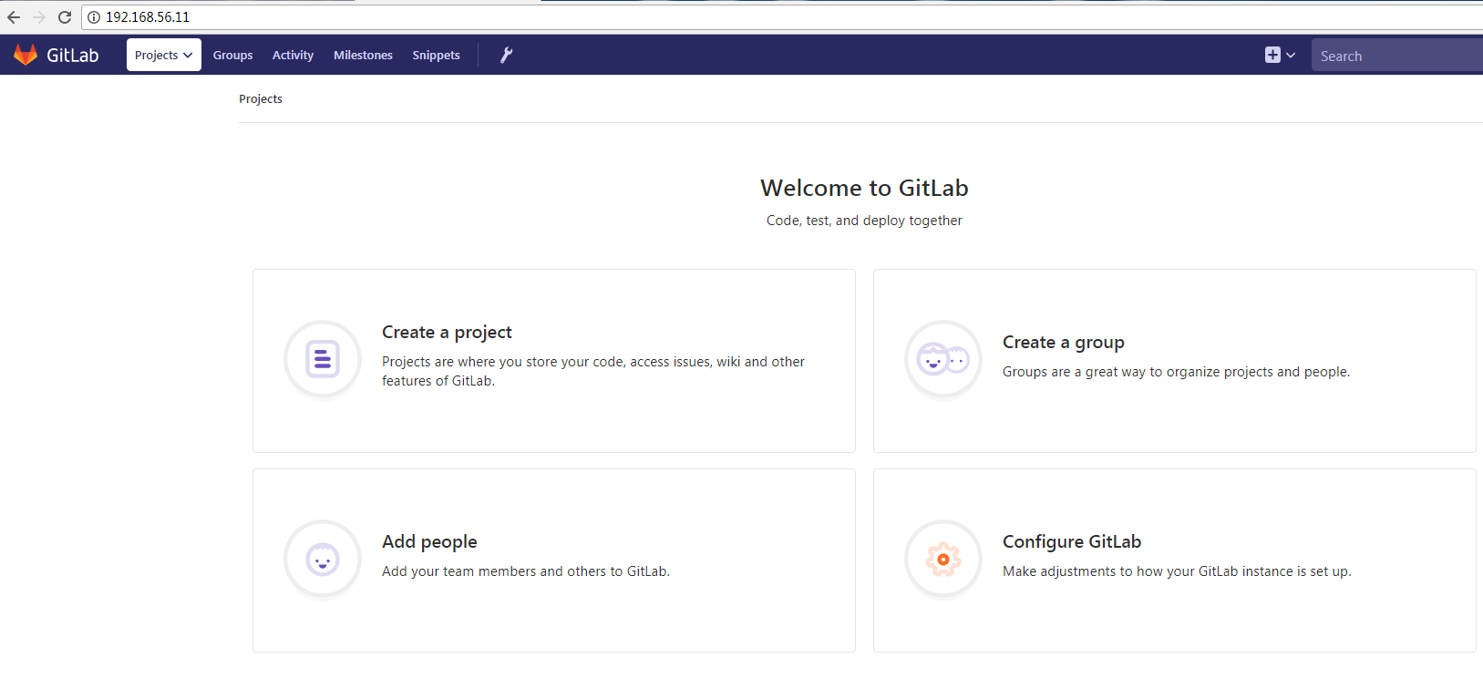Viewport: 1483px width, 689px height.
Task: Click 'Groups are a great way' description
Action: [x=1176, y=372]
